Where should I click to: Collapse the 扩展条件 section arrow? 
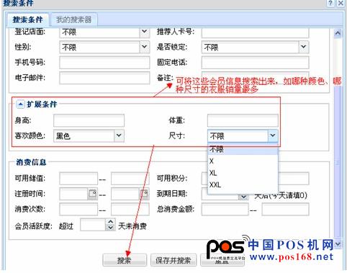coord(20,104)
